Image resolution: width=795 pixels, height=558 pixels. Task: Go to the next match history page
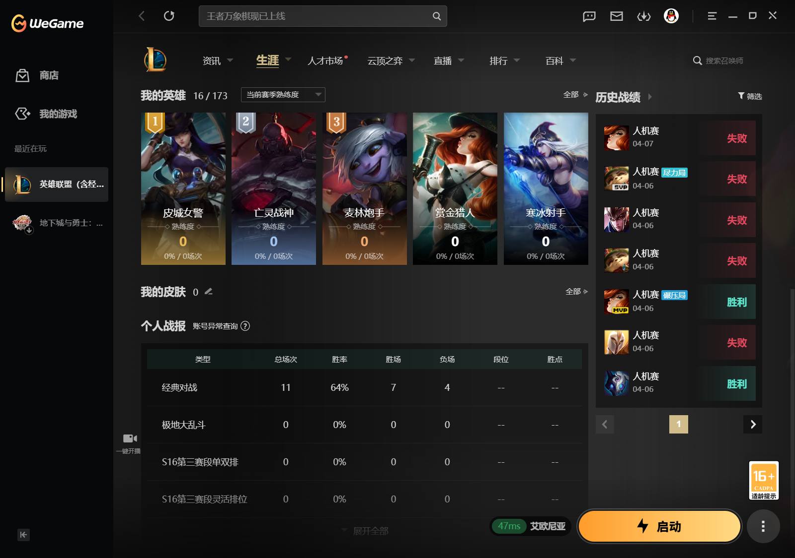click(753, 424)
